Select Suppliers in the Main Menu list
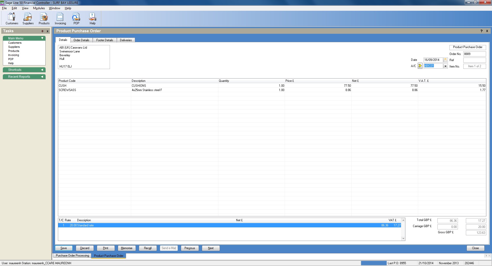Viewport: 492px width, 266px height. [14, 47]
